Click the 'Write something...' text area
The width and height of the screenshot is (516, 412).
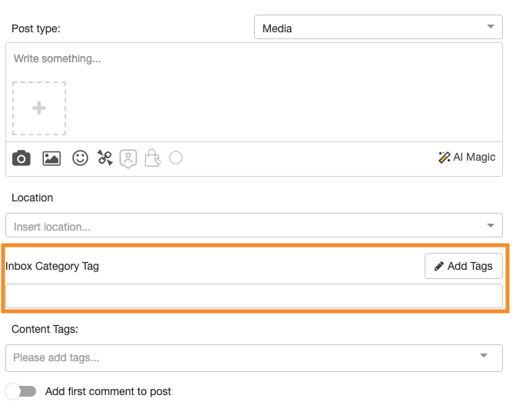253,59
